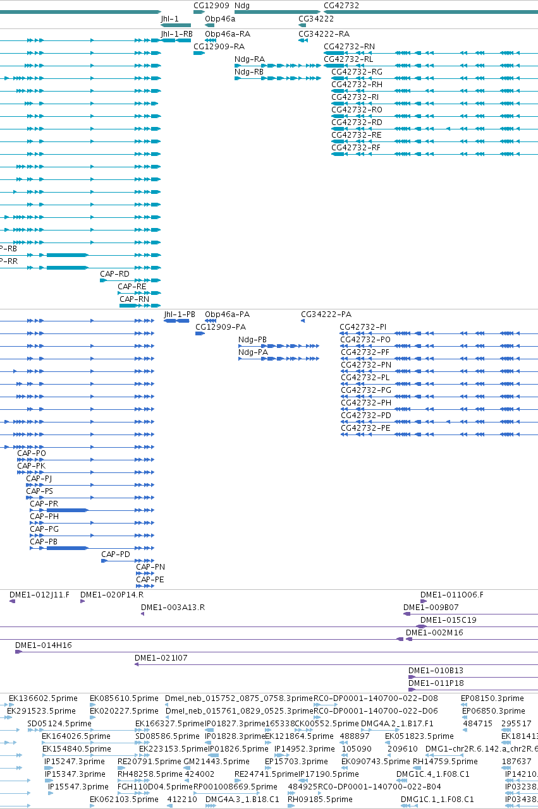Image resolution: width=538 pixels, height=809 pixels.
Task: Open protein label CG34222-PA
Action: [326, 314]
